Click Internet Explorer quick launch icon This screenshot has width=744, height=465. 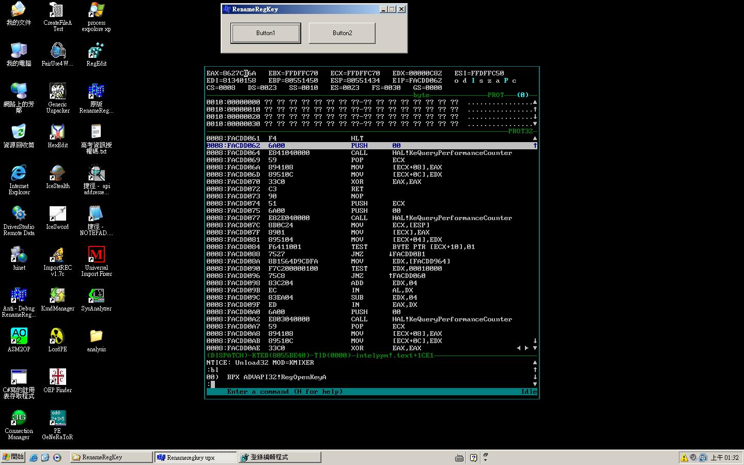[x=34, y=458]
